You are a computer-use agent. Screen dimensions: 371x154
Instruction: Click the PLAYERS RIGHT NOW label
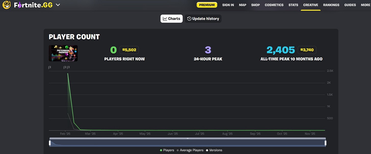[x=124, y=59]
